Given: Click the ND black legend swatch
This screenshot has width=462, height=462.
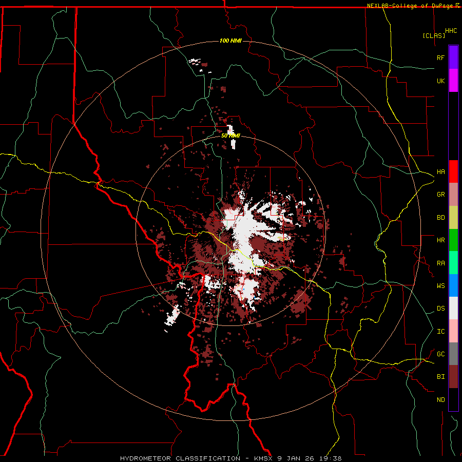Looking at the screenshot, I should [453, 399].
